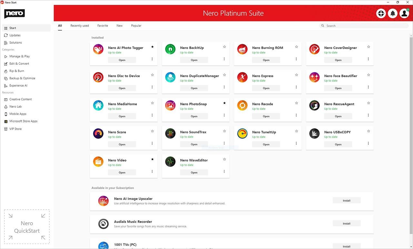The width and height of the screenshot is (413, 249).
Task: Open more options for Nero AI Photo Tagger
Action: 152,59
